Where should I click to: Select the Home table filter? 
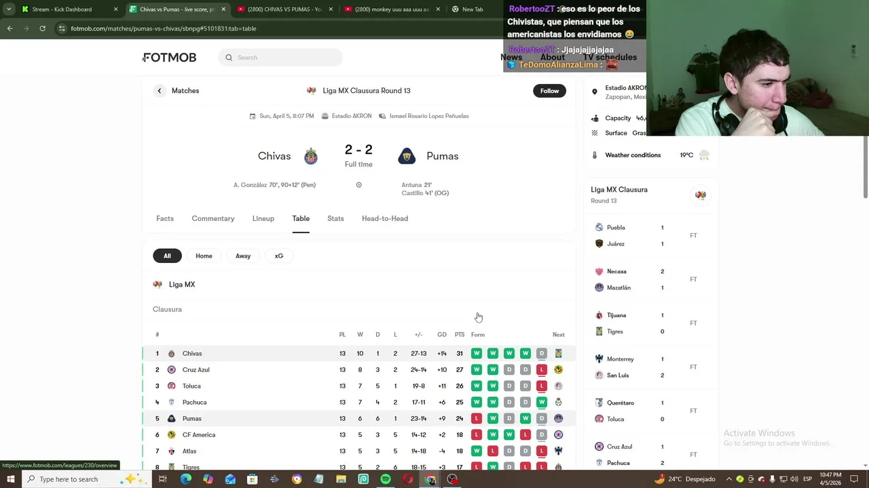coord(204,256)
